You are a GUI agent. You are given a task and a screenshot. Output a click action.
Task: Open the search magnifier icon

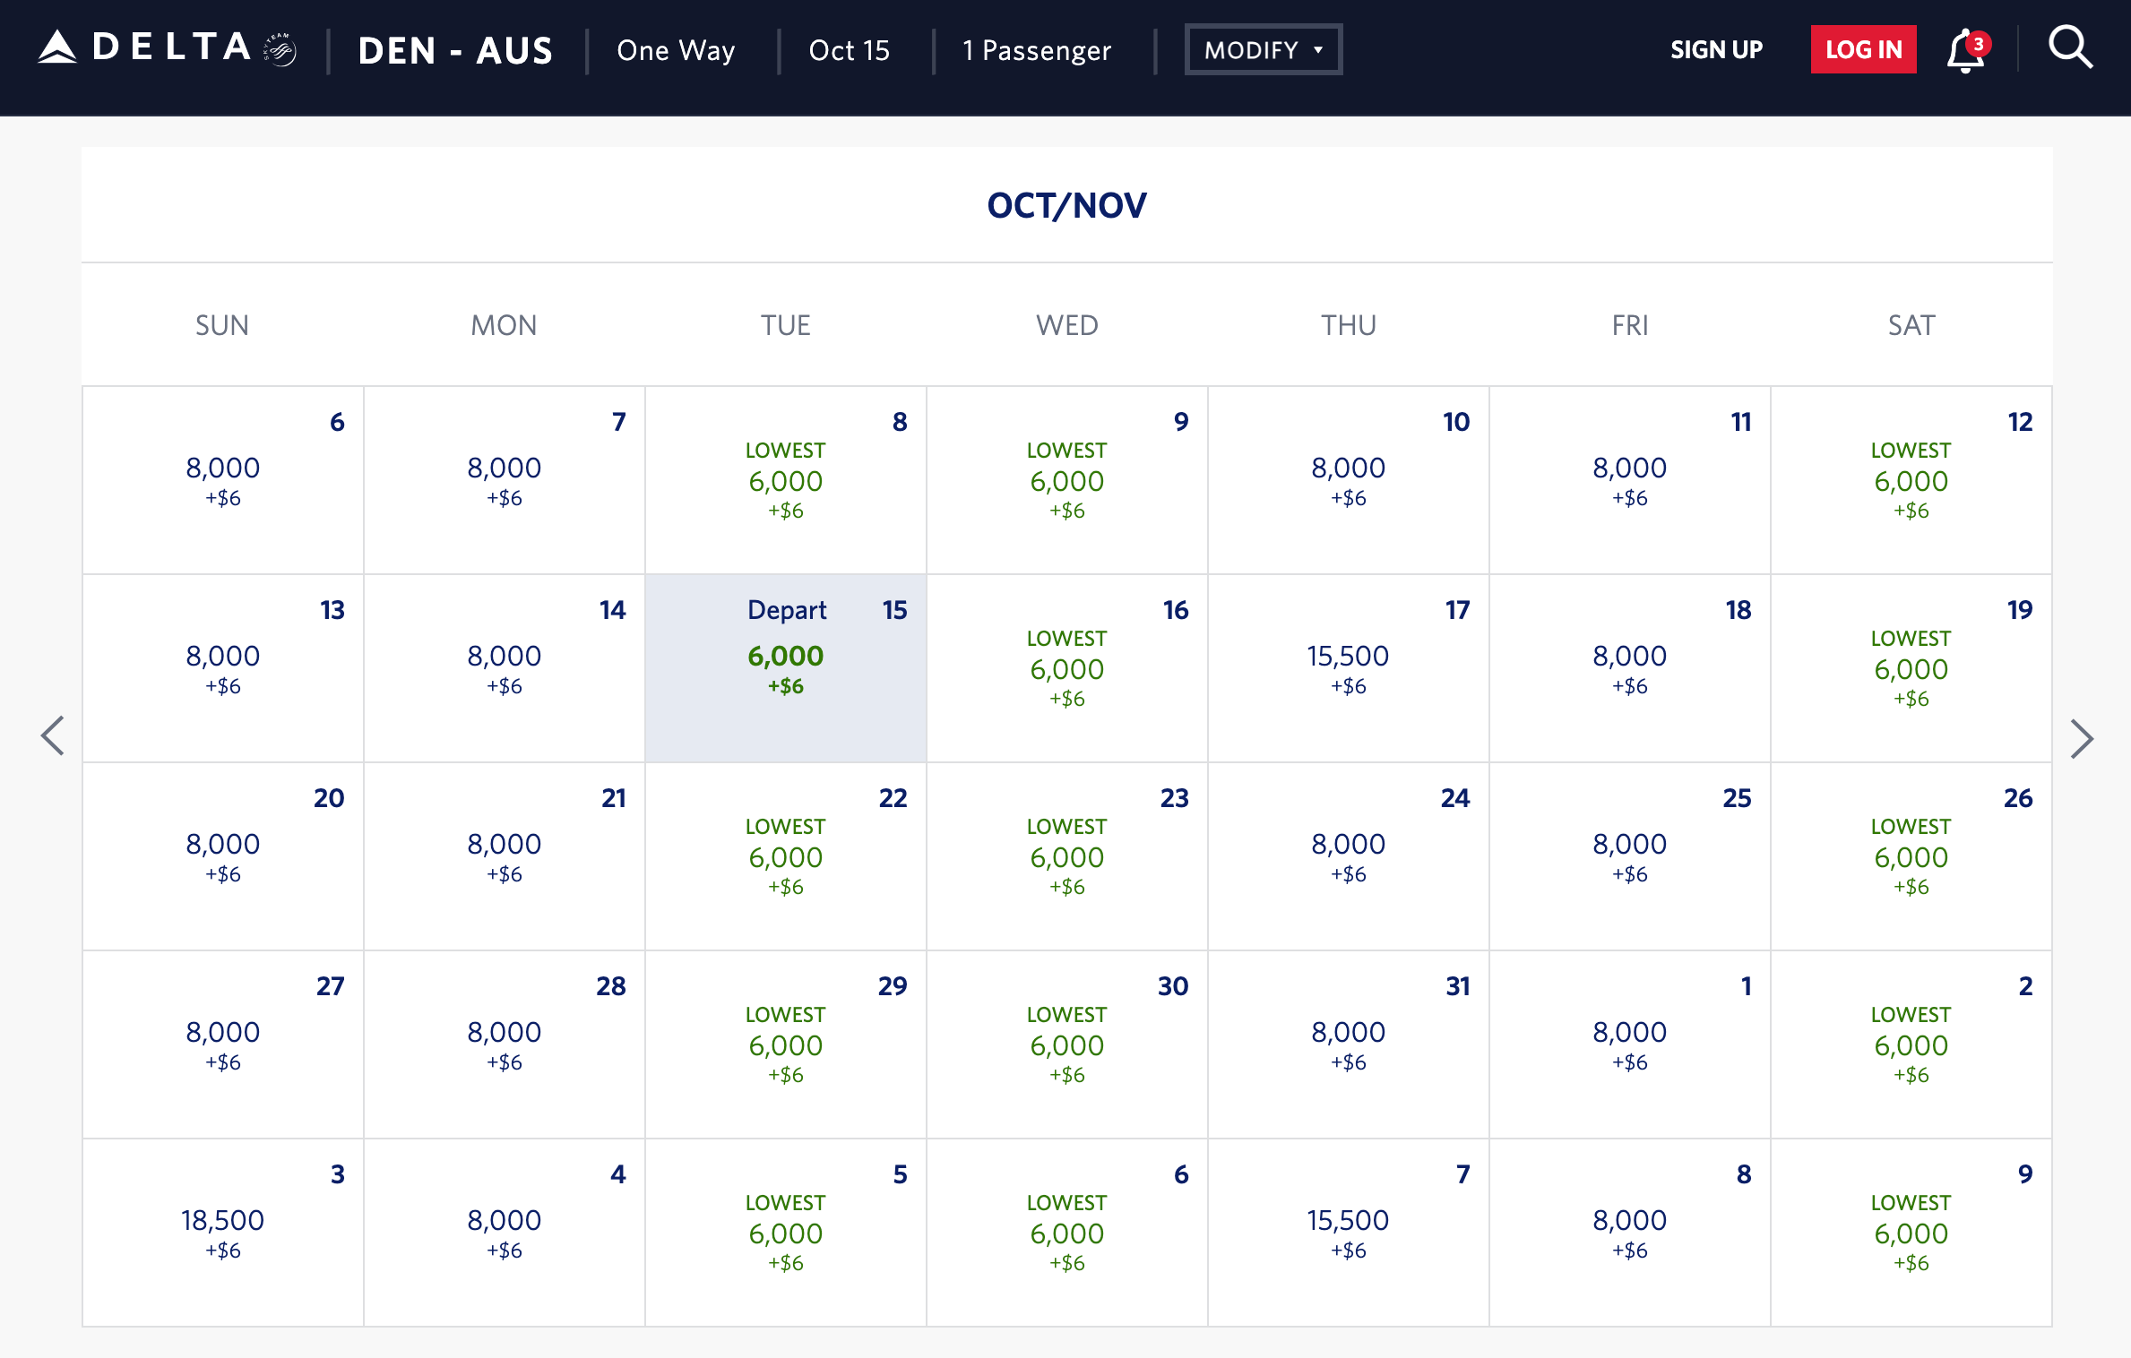tap(2070, 48)
